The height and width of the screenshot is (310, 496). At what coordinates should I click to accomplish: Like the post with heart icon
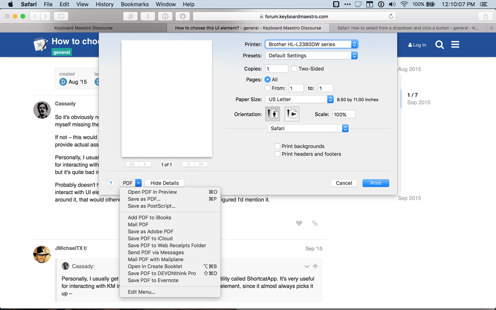point(299,223)
